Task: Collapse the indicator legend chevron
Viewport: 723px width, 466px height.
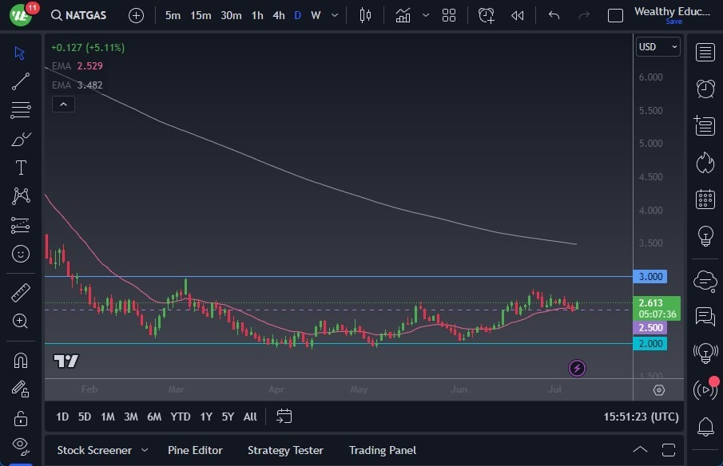Action: 64,105
